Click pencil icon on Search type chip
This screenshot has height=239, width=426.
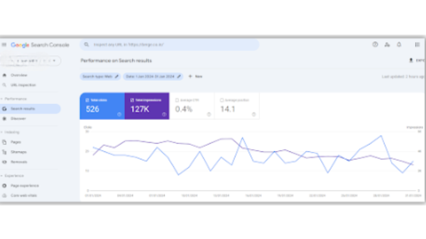(x=117, y=76)
